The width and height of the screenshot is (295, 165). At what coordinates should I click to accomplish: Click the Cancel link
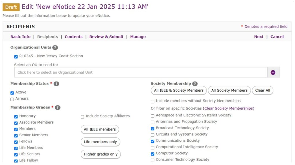coord(277,37)
